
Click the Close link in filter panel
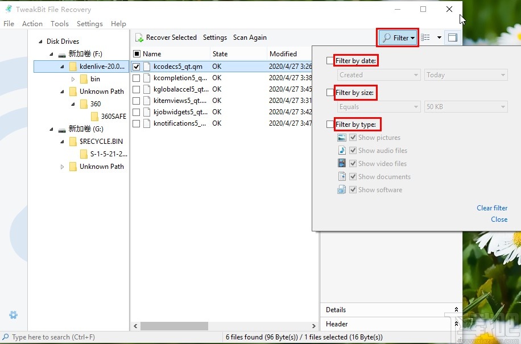tap(499, 219)
